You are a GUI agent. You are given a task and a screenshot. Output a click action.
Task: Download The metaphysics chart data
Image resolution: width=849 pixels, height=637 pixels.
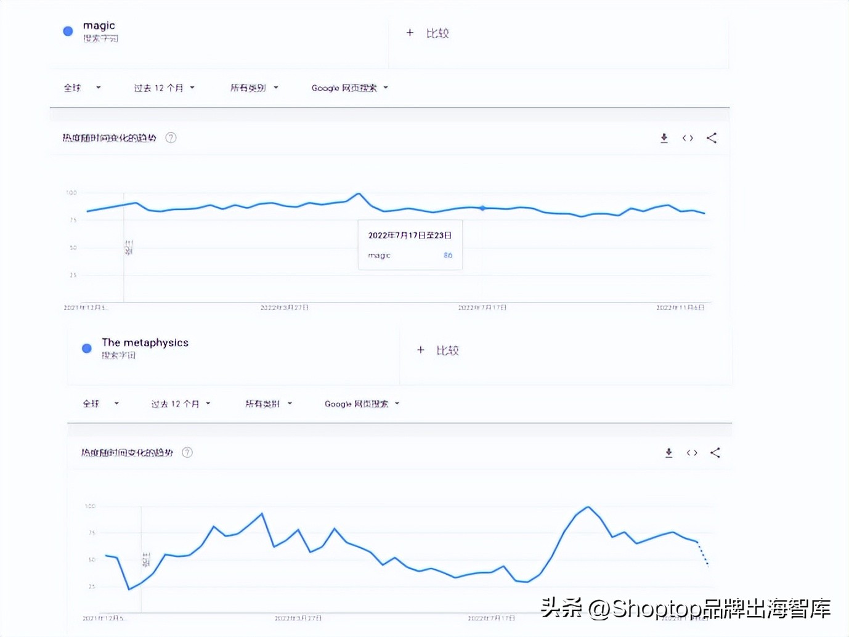point(668,453)
